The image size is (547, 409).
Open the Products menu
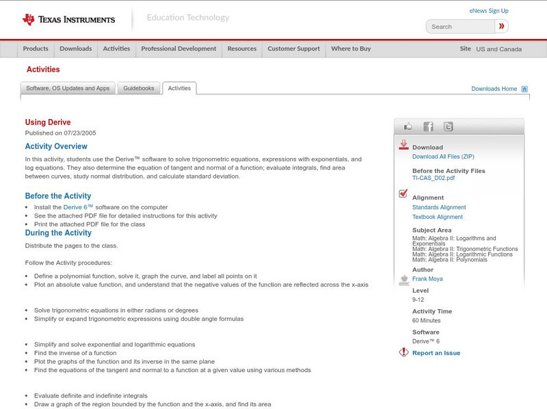point(36,49)
